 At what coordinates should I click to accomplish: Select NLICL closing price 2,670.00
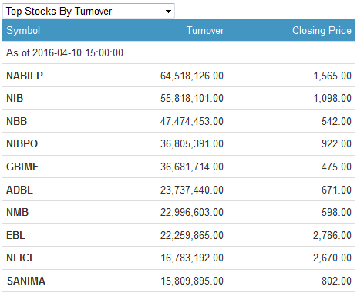pos(332,258)
